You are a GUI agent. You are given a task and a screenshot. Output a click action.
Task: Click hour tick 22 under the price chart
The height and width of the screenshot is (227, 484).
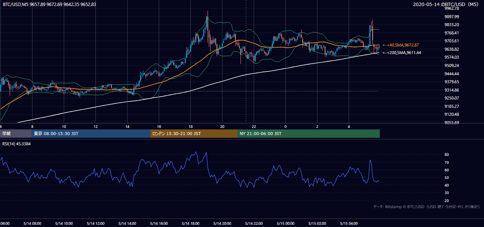coord(254,126)
